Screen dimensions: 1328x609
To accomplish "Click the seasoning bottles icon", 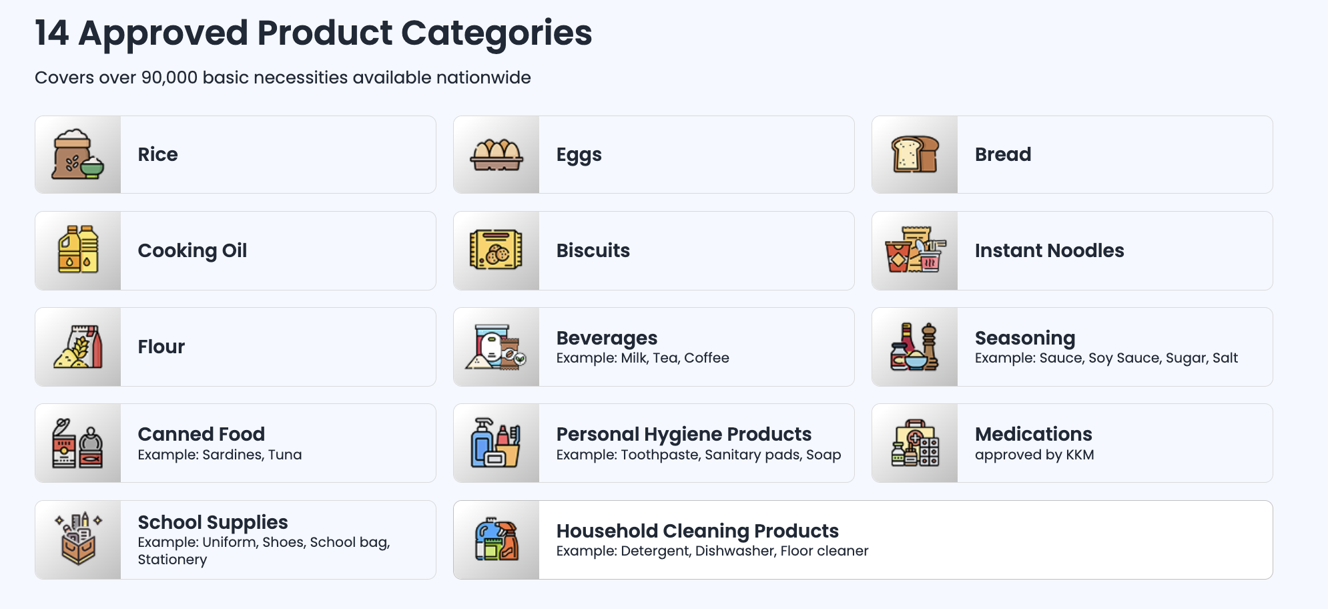I will (915, 347).
